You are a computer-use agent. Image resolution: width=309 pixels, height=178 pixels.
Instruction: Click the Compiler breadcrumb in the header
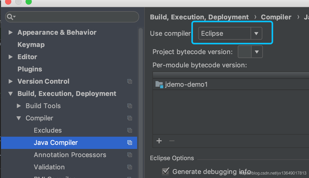[x=276, y=17]
